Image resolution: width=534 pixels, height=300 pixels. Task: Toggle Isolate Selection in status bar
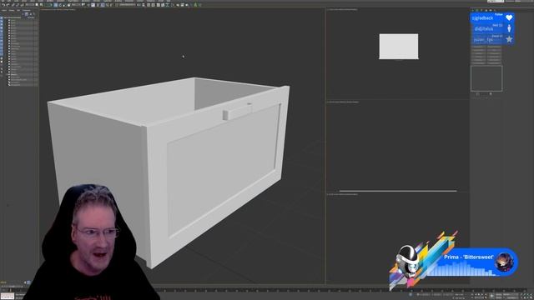pos(411,294)
